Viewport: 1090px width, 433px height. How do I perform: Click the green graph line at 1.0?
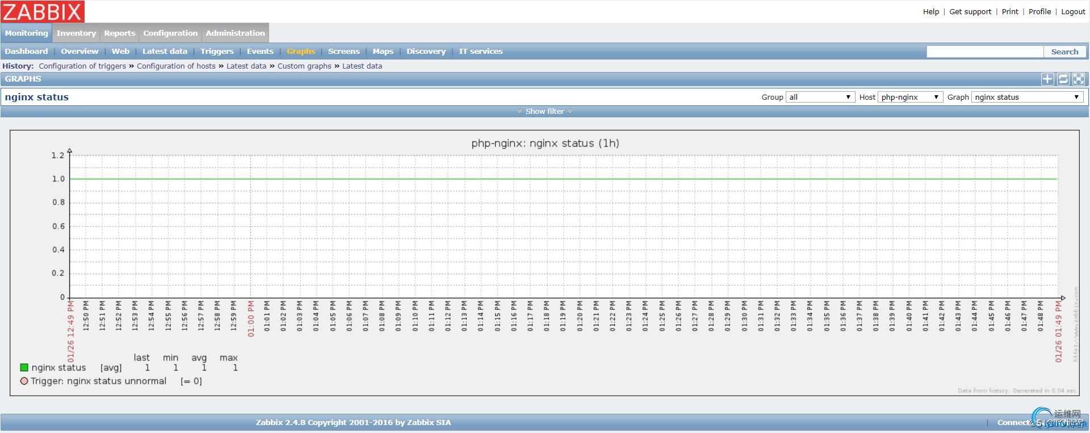[x=563, y=179]
